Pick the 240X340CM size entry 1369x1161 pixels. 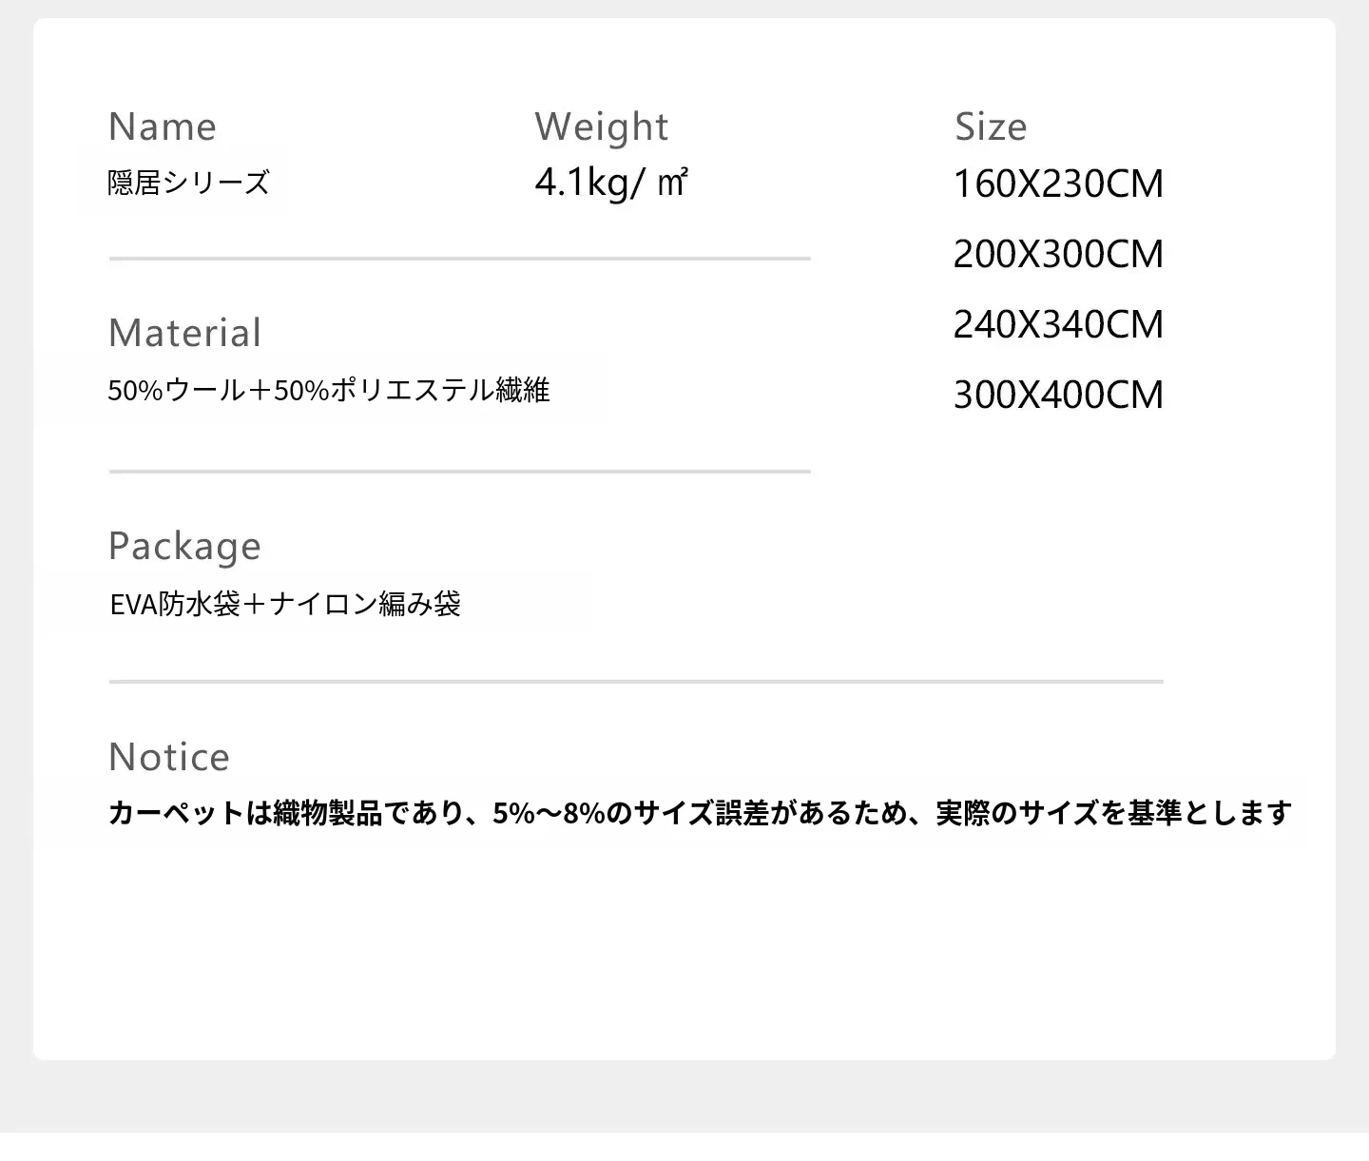1058,325
